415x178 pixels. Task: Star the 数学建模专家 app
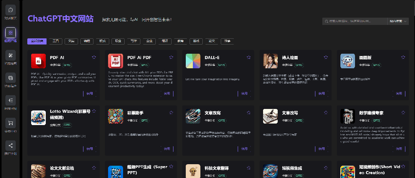tap(403, 112)
